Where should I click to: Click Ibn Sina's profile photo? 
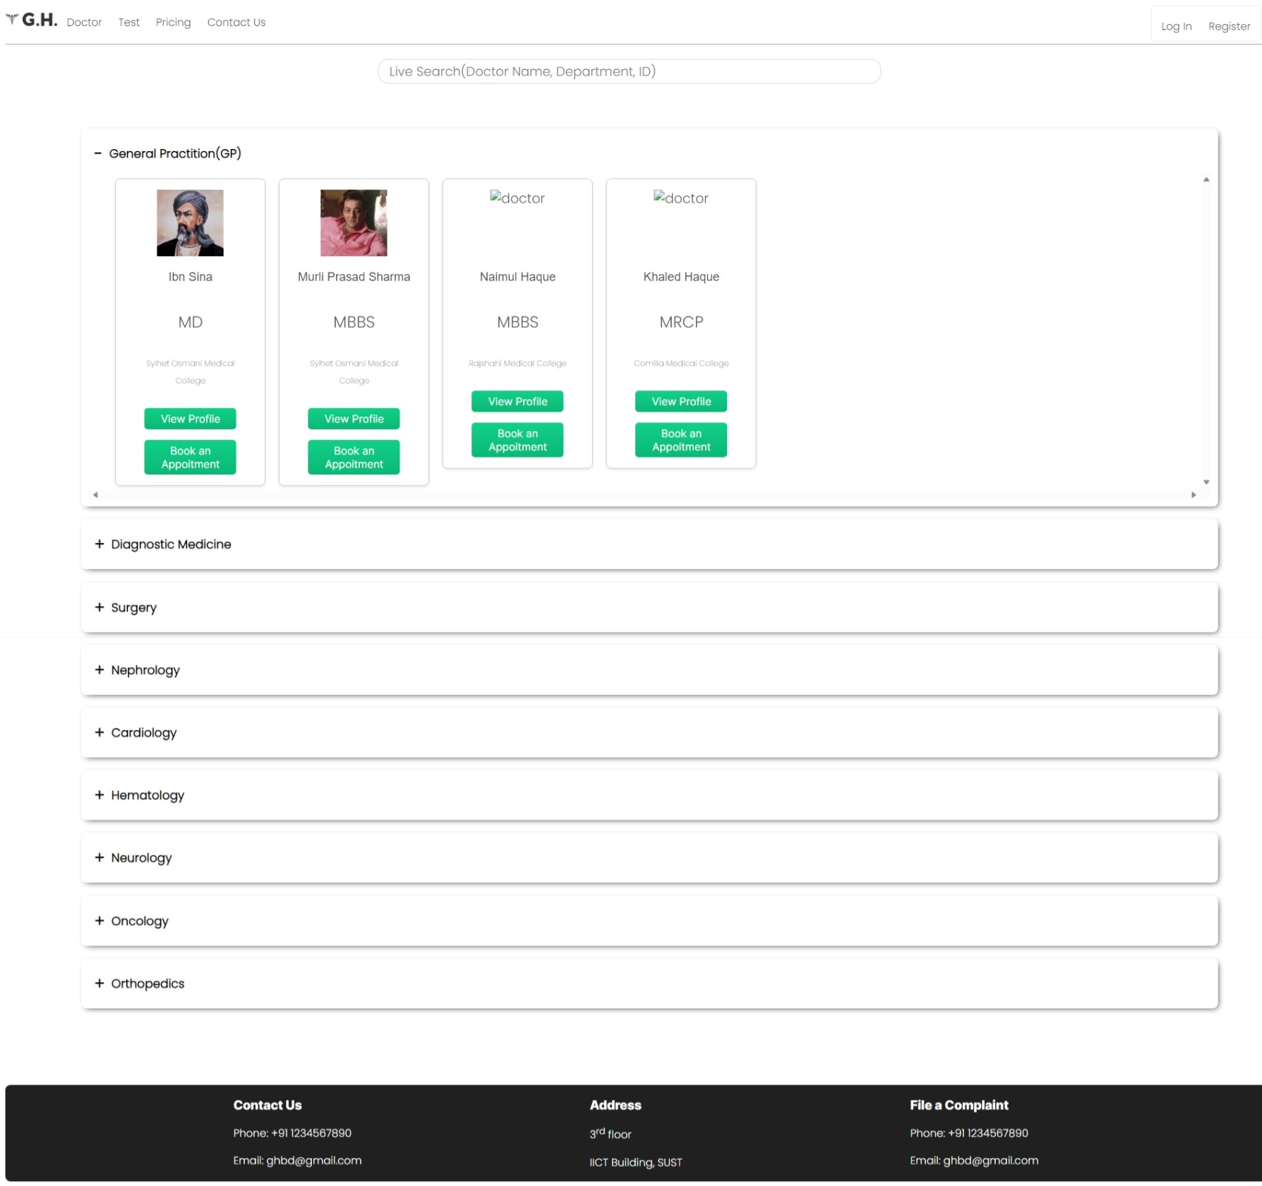pyautogui.click(x=190, y=222)
